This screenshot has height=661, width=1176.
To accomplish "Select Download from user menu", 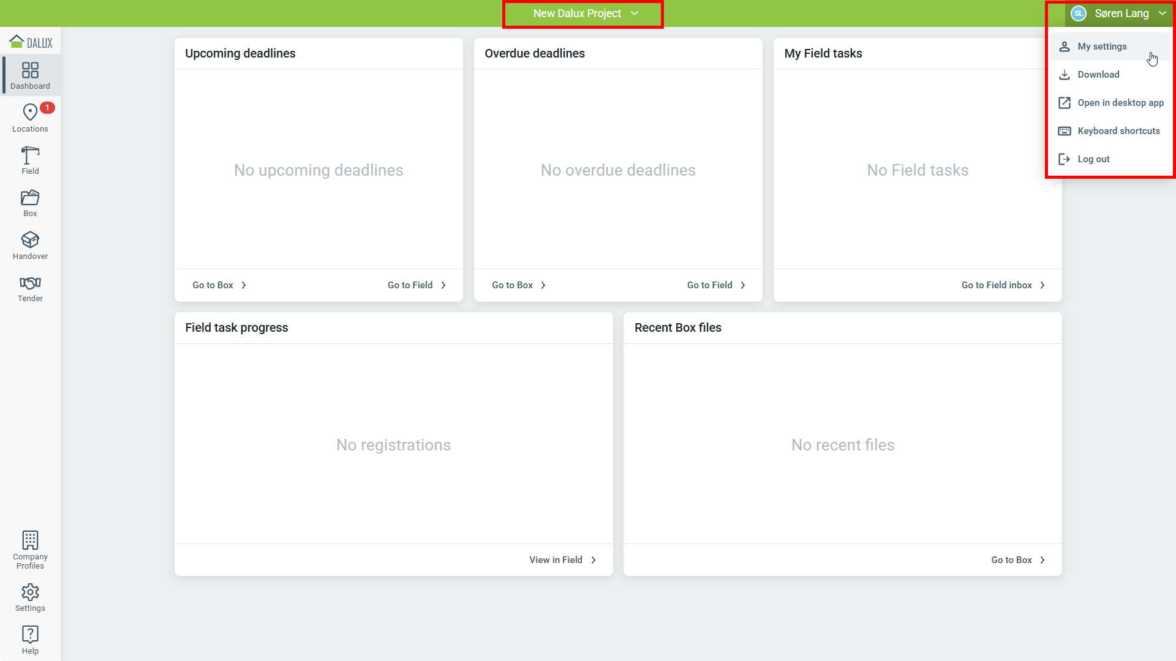I will click(1098, 75).
